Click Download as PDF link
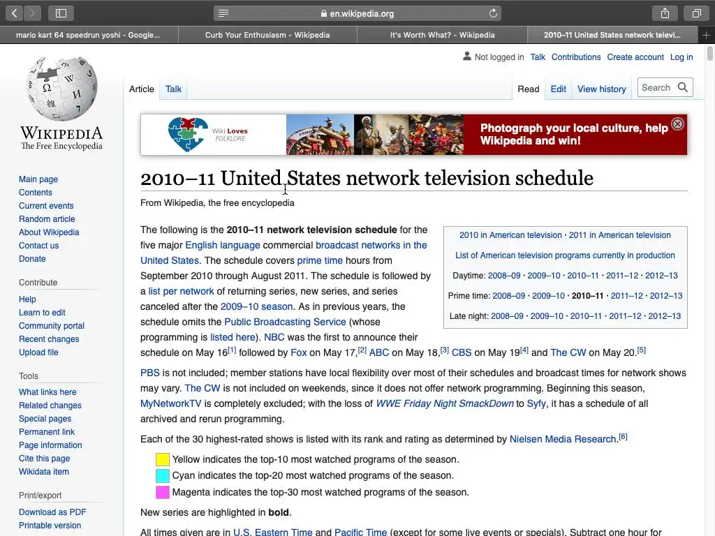 point(52,512)
